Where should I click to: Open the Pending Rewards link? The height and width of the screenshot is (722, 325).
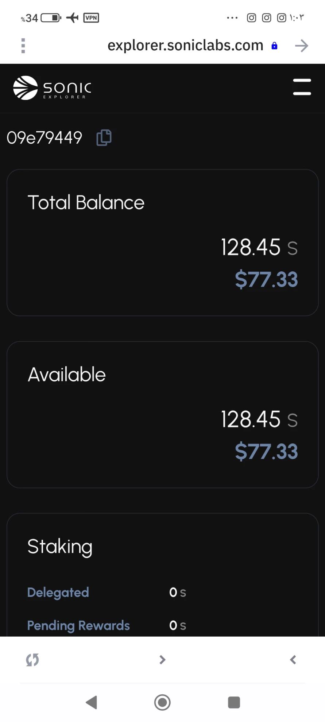click(x=78, y=626)
